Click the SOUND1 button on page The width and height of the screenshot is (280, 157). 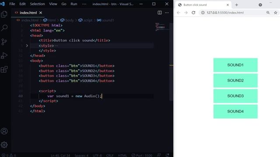pyautogui.click(x=235, y=65)
